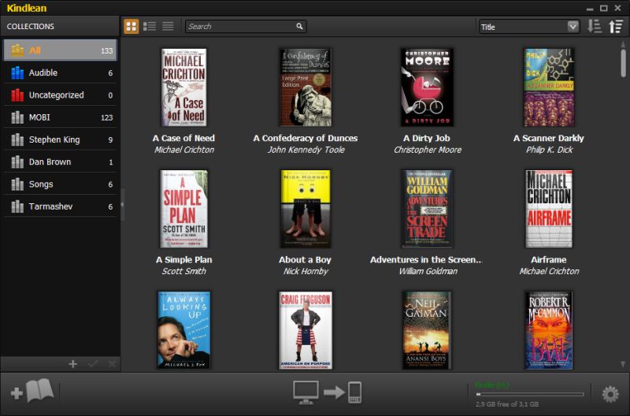Click the Kindlean app title
Viewport: 630px width, 416px height.
(27, 8)
